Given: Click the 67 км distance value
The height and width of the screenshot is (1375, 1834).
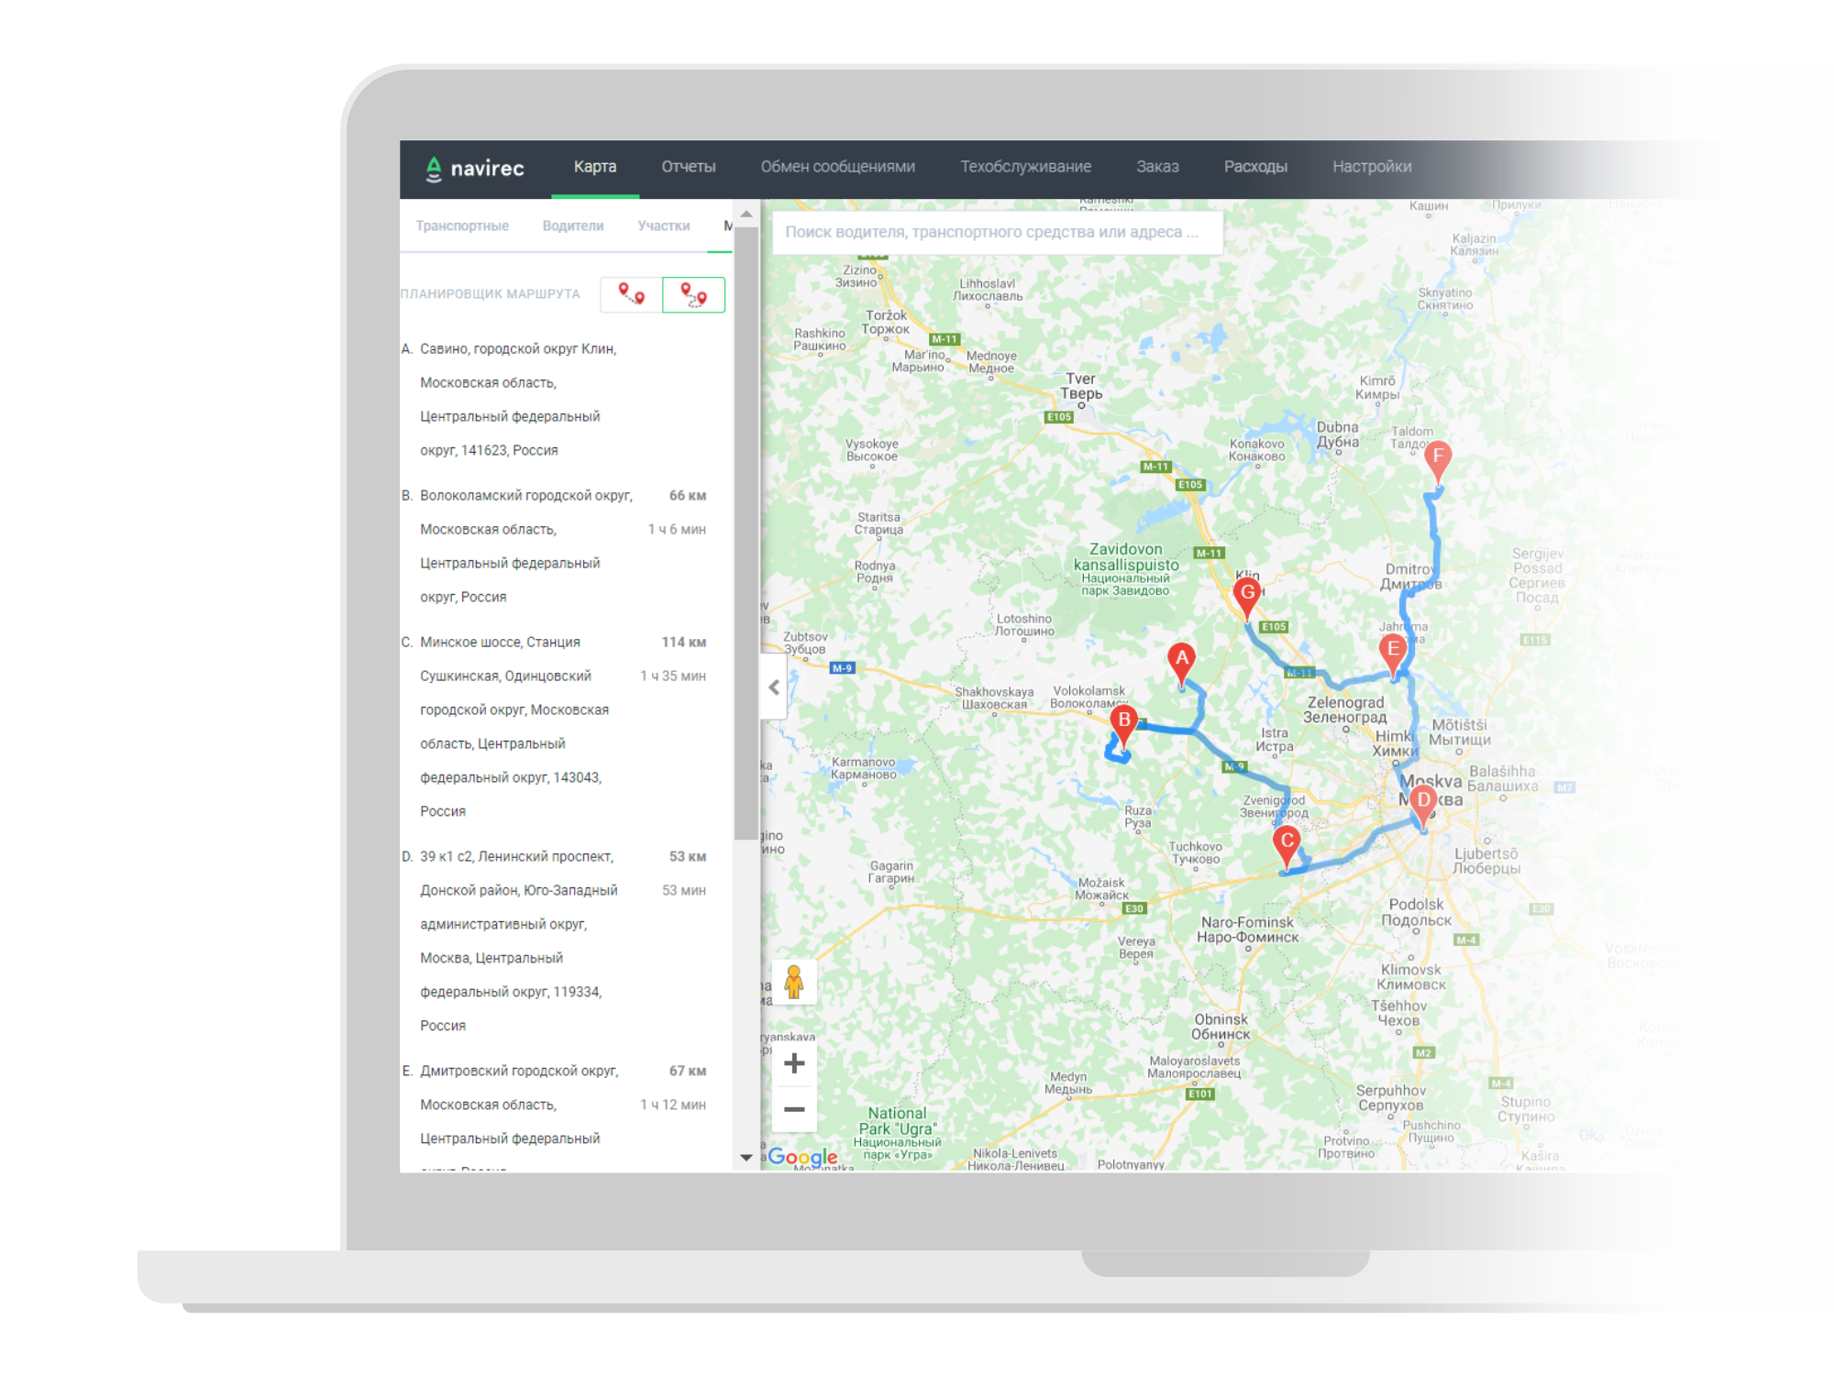Looking at the screenshot, I should click(x=687, y=1072).
